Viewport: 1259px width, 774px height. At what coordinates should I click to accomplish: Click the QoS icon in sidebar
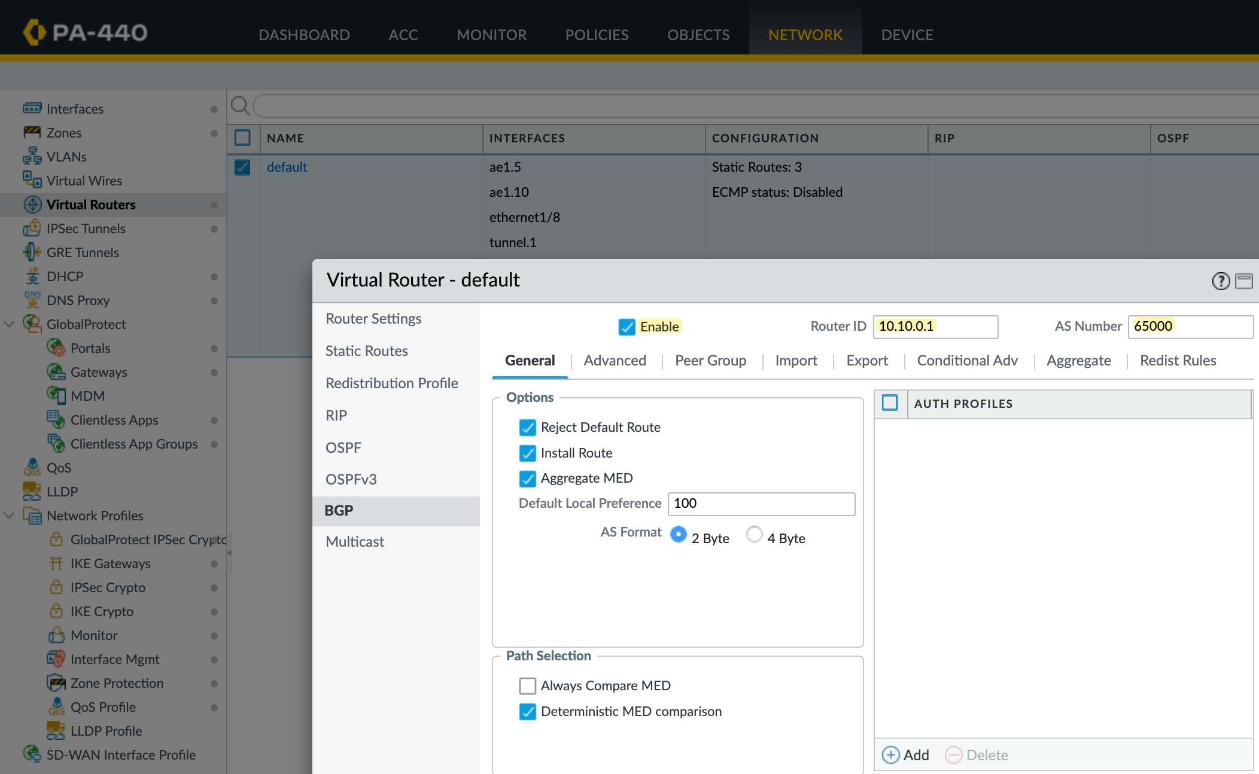coord(32,468)
